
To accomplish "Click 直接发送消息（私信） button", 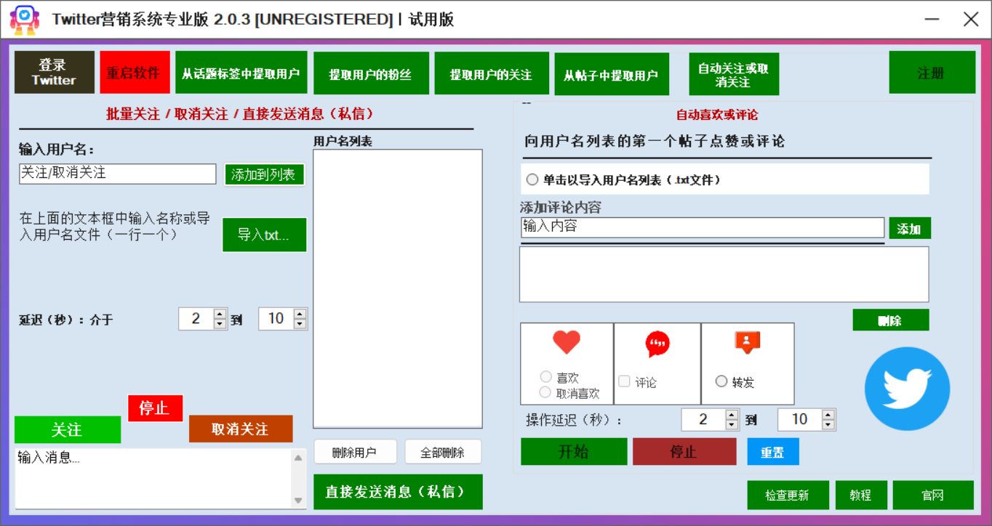I will click(398, 492).
